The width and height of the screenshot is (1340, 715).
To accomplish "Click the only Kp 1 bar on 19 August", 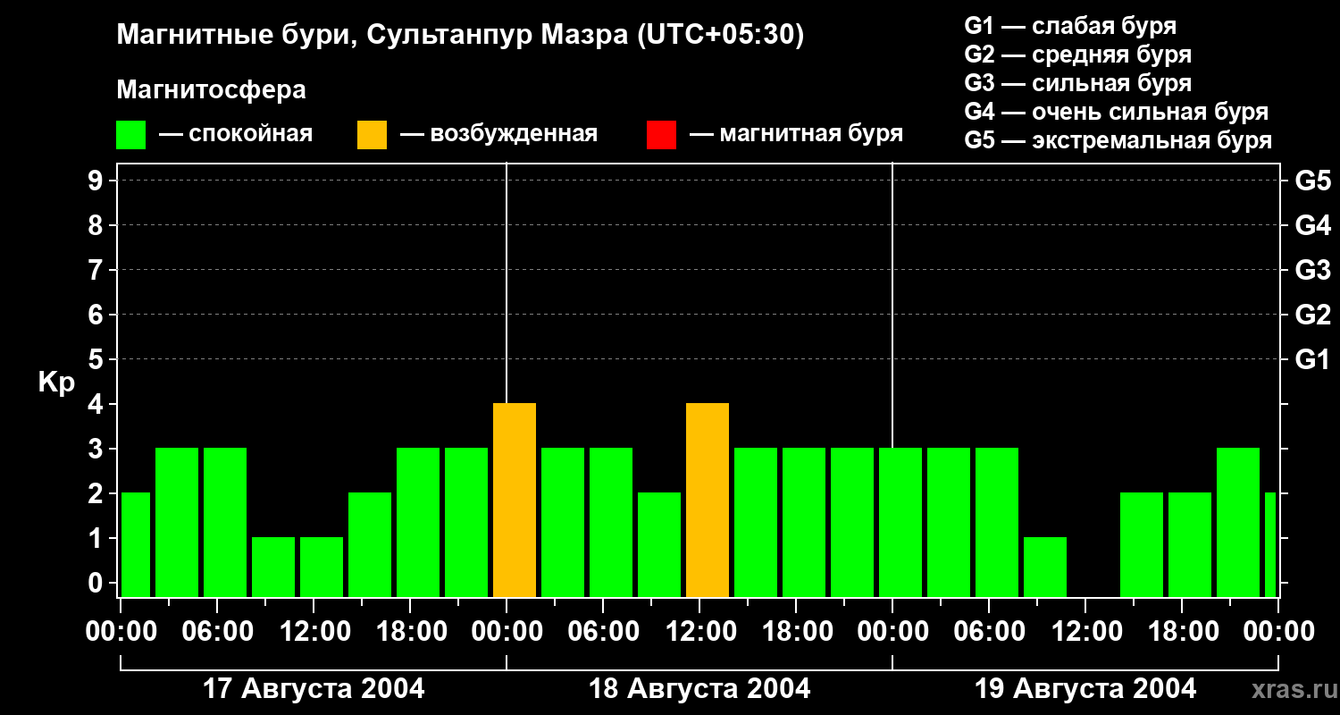I will (1045, 568).
